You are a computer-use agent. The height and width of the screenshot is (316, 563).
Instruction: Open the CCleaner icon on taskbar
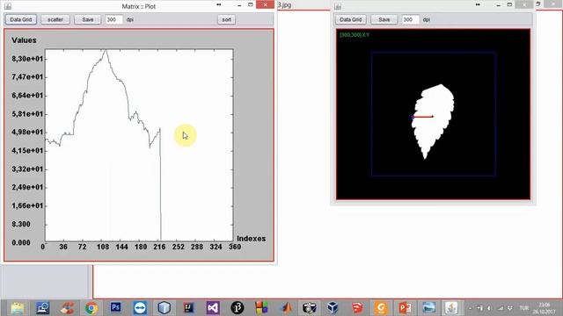[67, 307]
